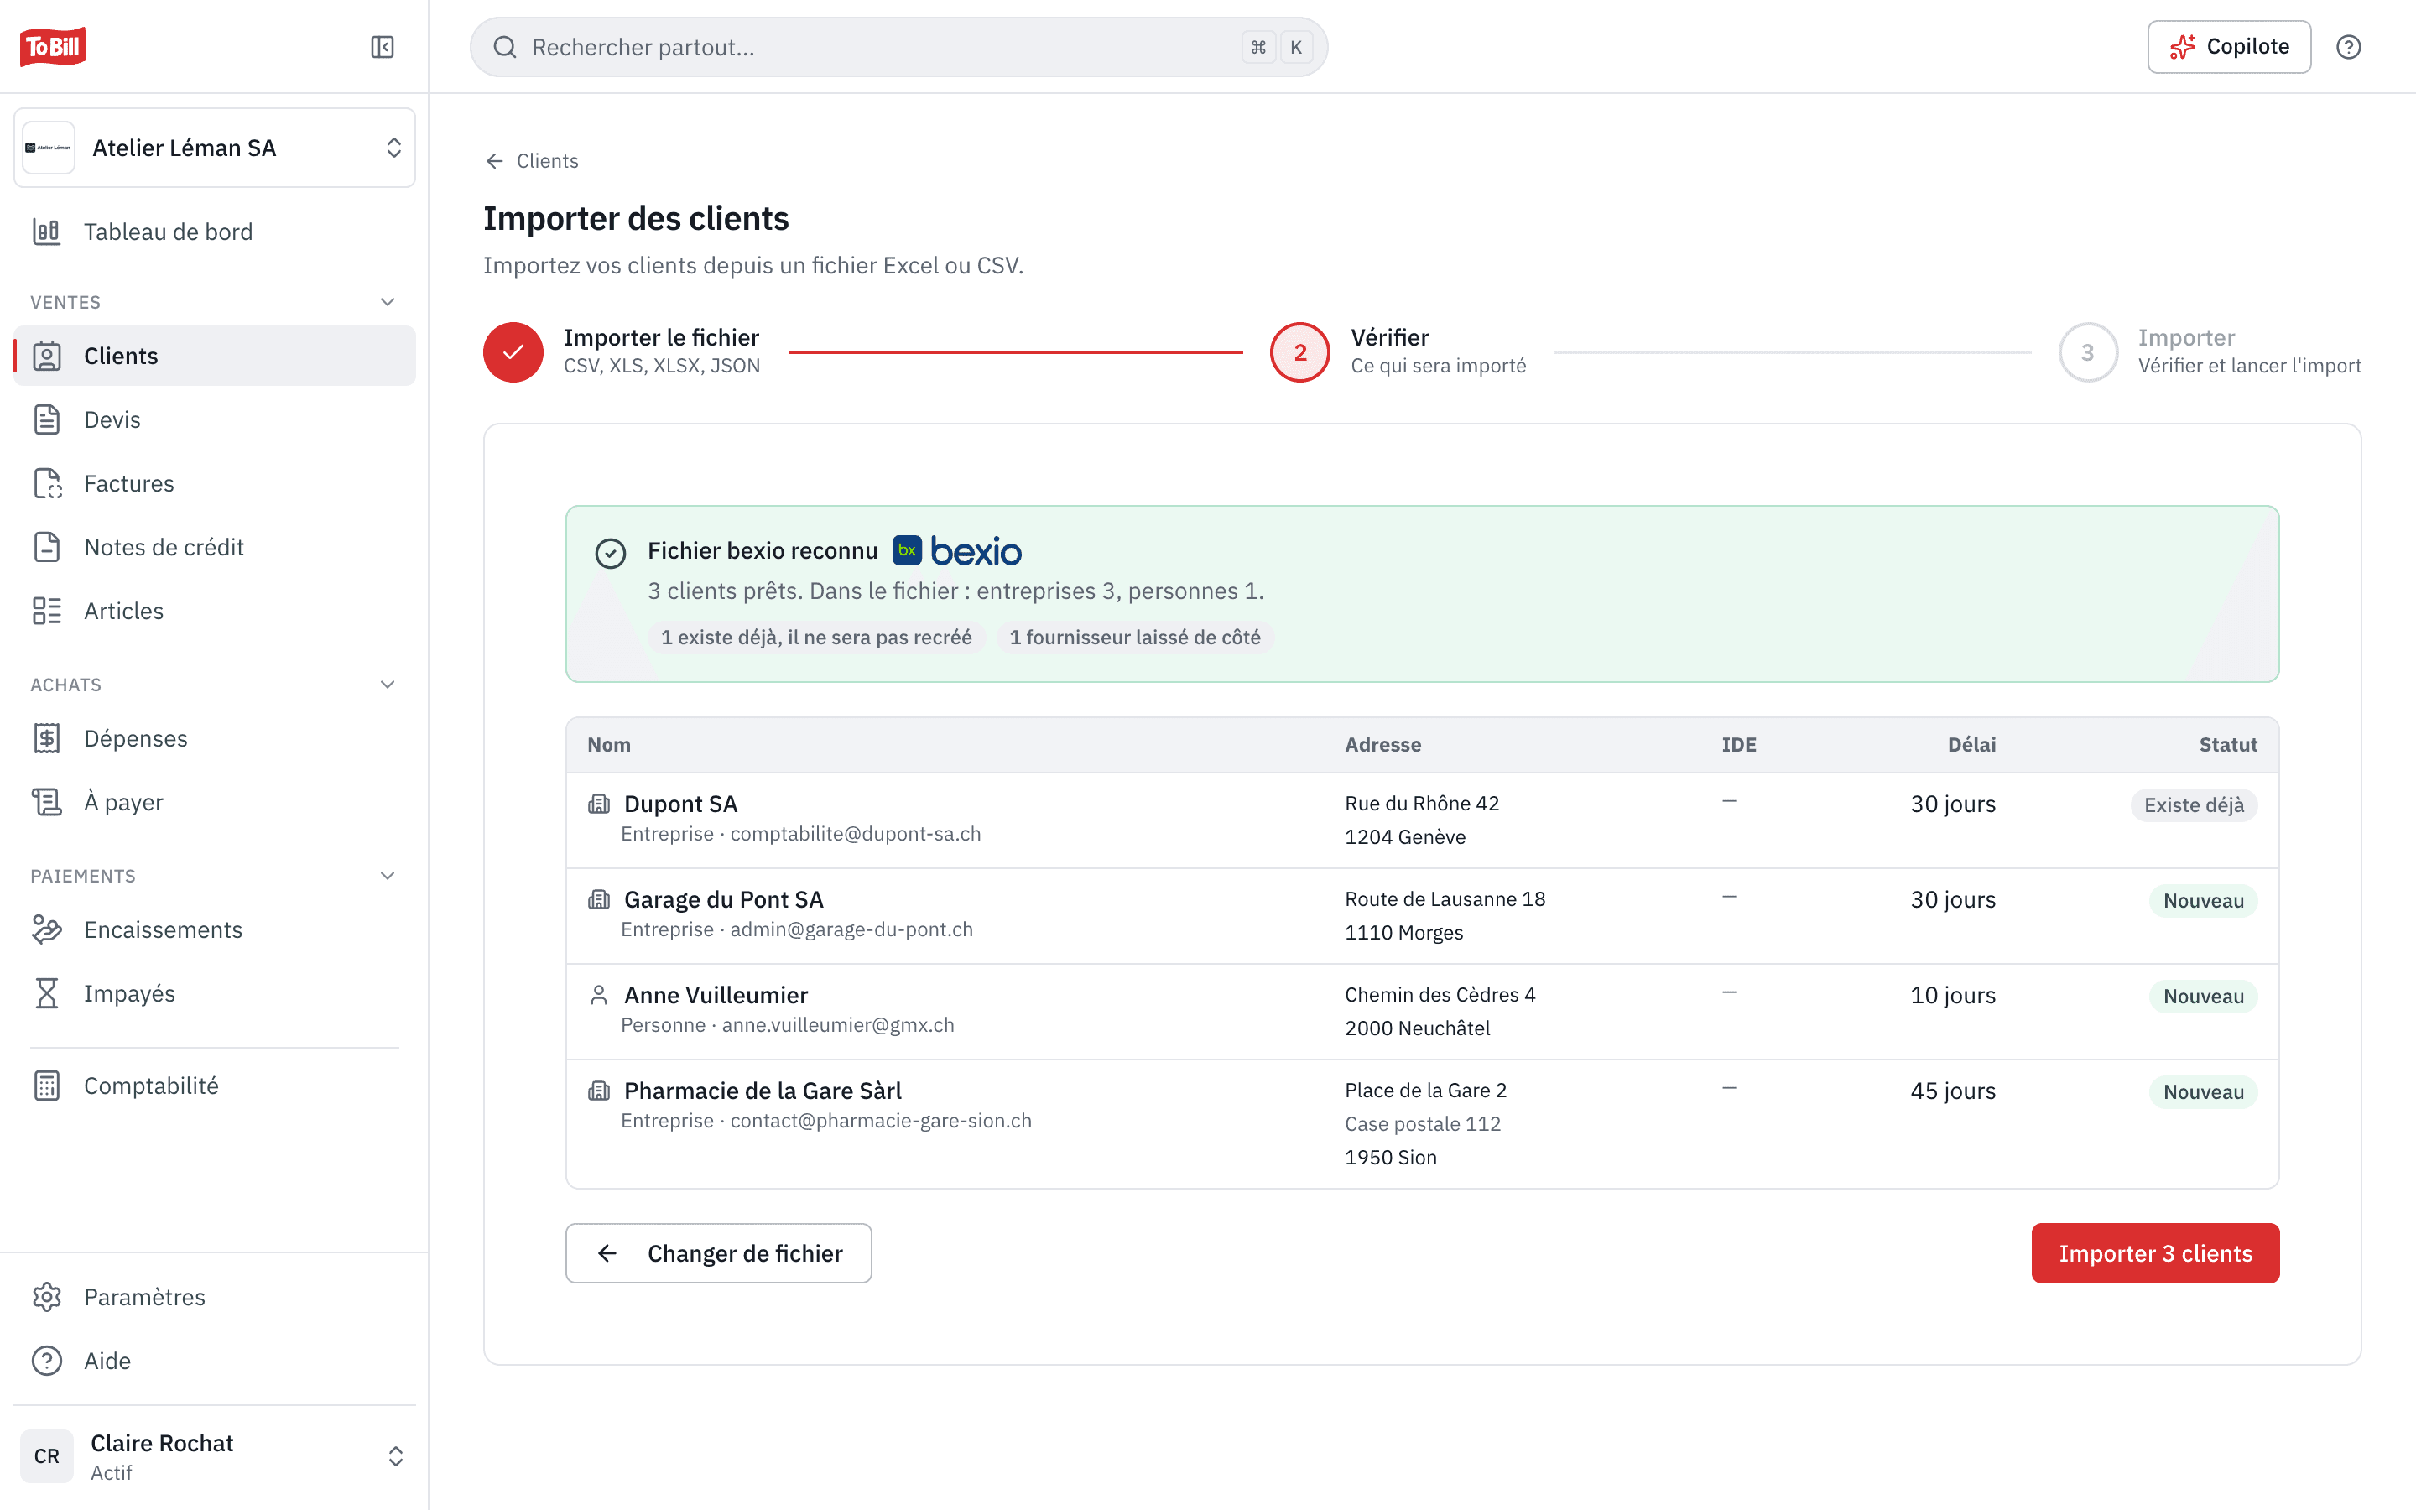Click the Pharmacie de la Gare Sàrl row name
The height and width of the screenshot is (1510, 2416).
tap(763, 1091)
